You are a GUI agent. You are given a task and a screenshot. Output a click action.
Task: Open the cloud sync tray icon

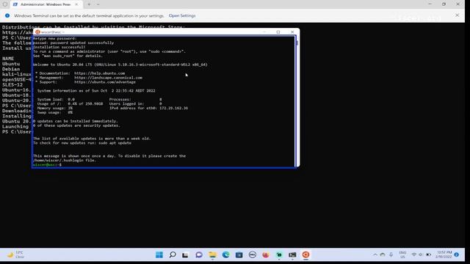[383, 254]
